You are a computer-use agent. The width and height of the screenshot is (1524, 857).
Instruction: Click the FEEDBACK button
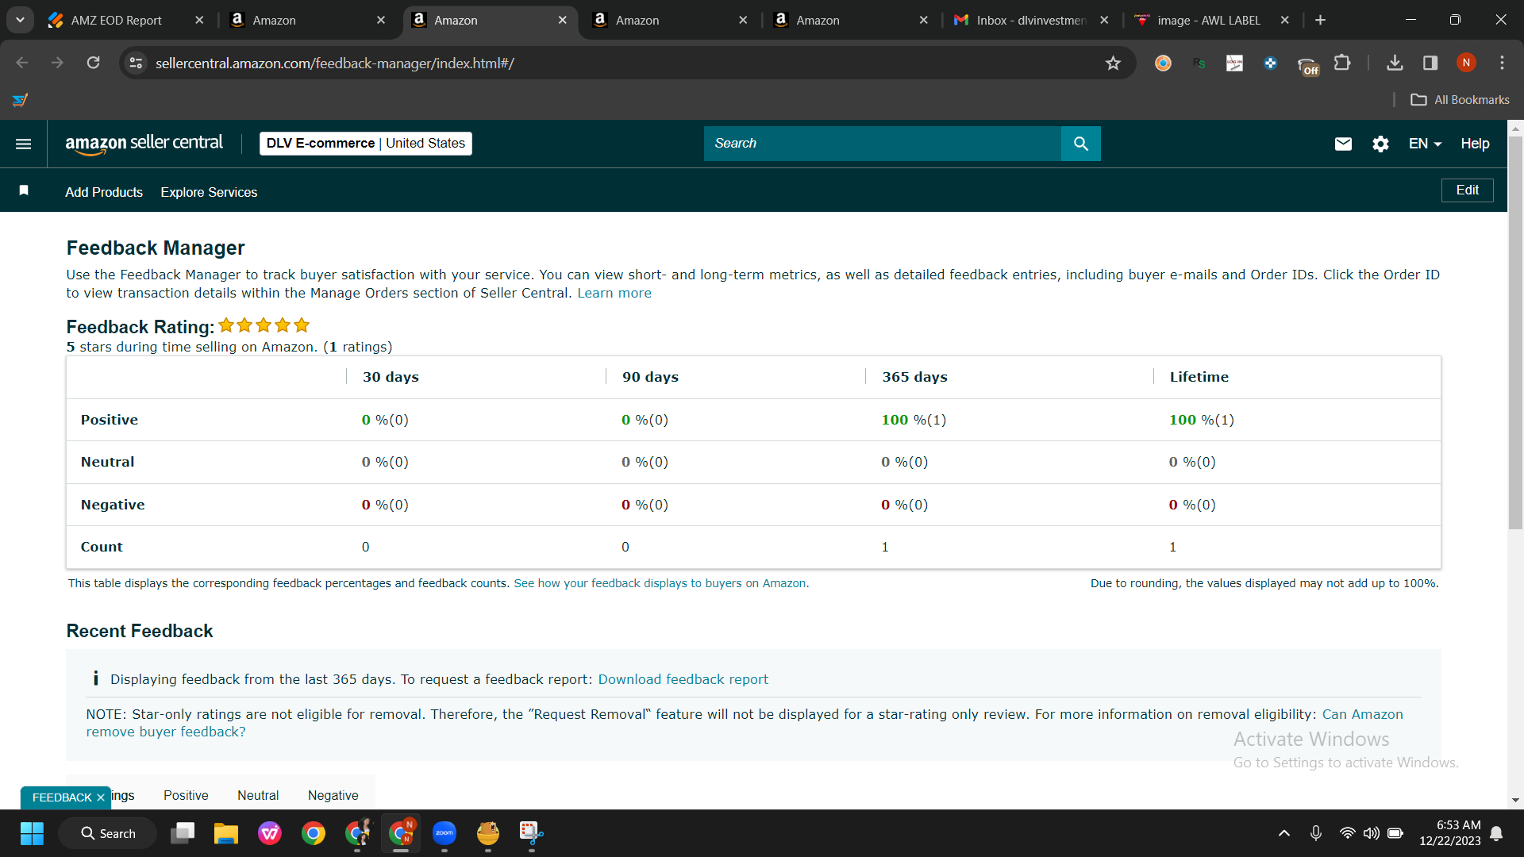point(62,797)
